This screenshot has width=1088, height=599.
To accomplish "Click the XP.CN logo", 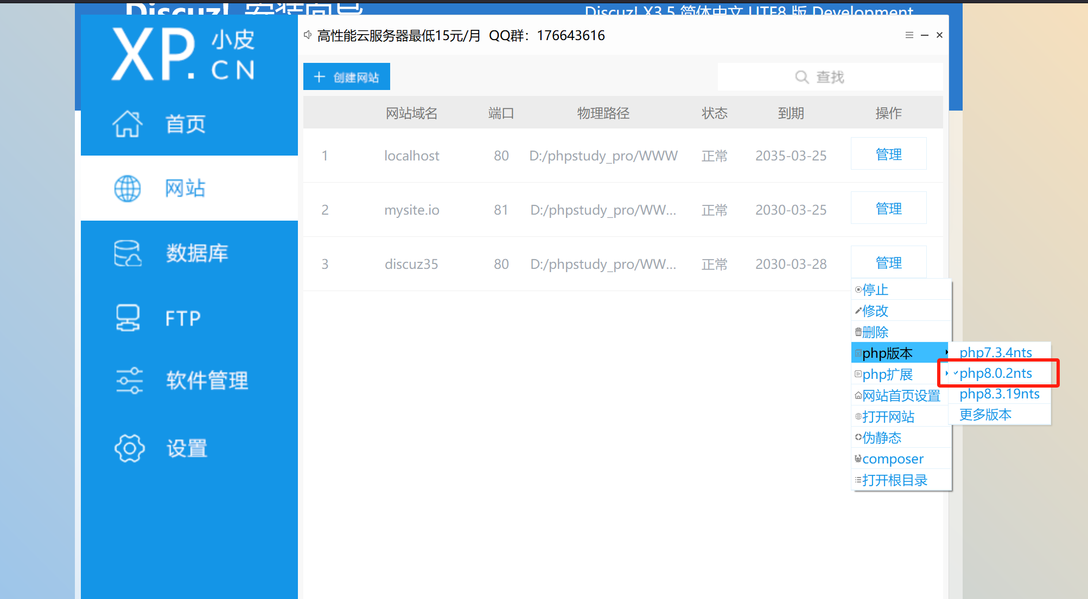I will coord(183,54).
